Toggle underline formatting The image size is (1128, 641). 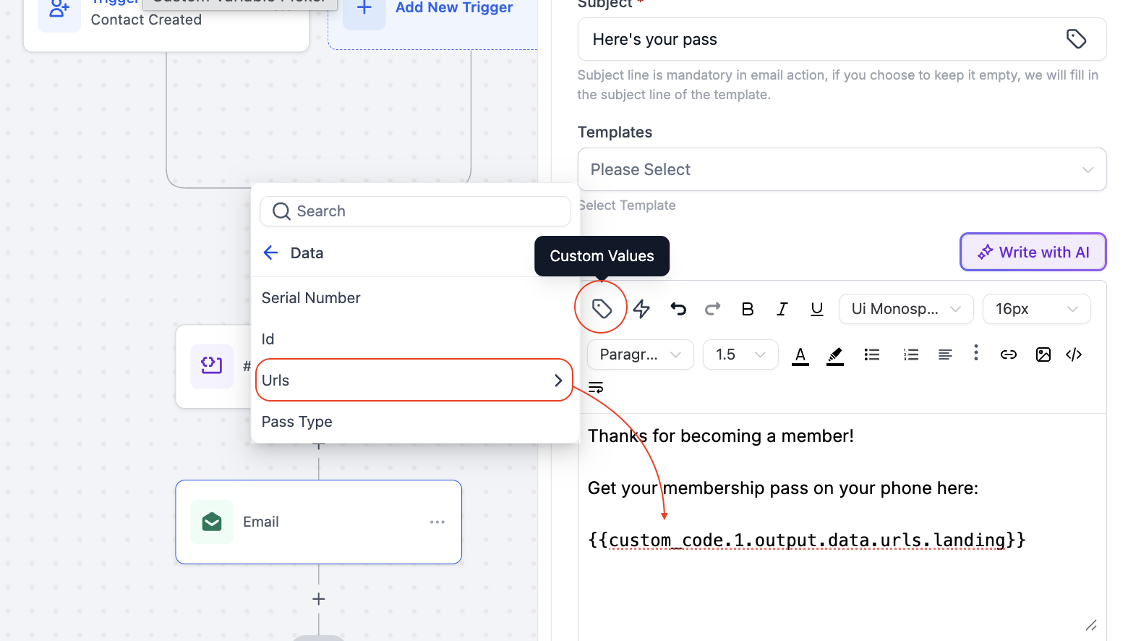[x=817, y=309]
